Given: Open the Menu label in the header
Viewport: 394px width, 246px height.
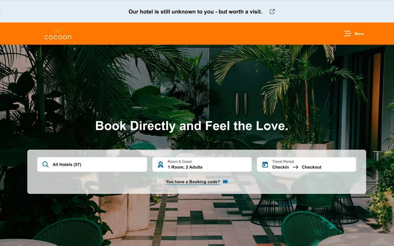Looking at the screenshot, I should click(x=359, y=34).
